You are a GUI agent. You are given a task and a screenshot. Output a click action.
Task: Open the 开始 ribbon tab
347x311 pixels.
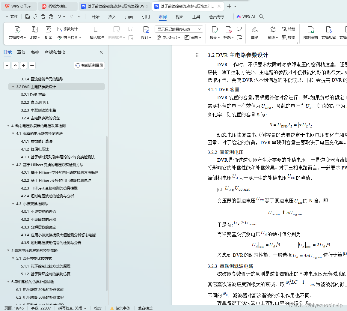click(x=95, y=16)
